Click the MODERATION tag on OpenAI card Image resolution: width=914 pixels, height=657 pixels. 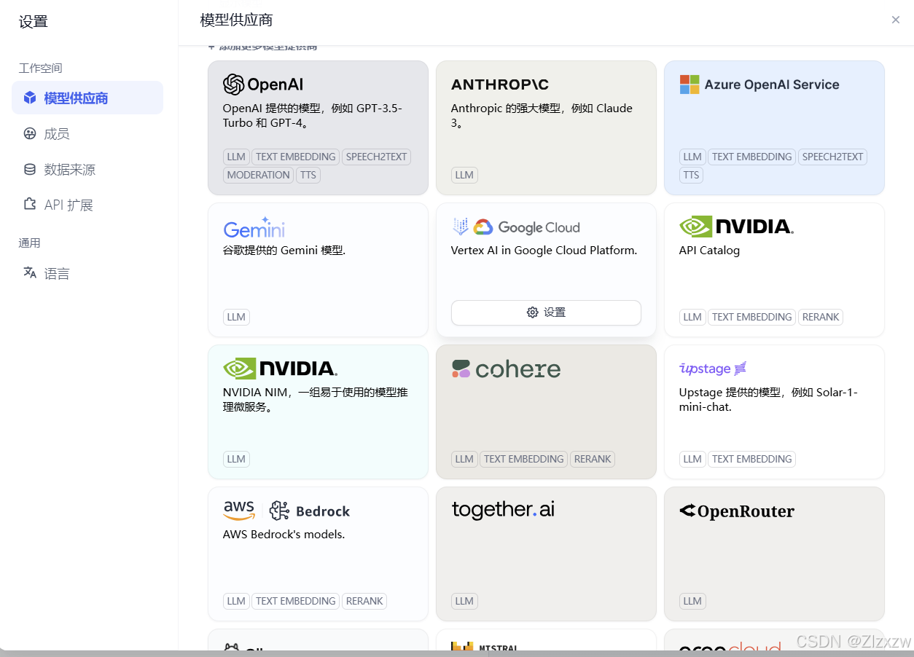tap(258, 175)
